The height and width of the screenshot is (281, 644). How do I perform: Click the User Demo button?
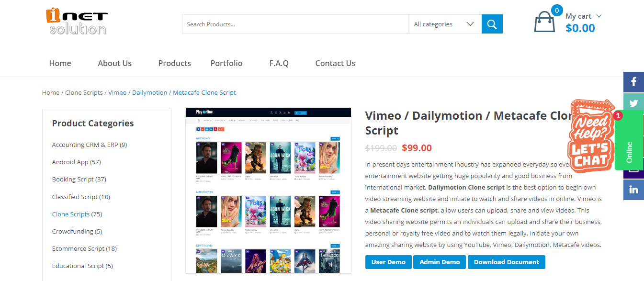pos(388,262)
